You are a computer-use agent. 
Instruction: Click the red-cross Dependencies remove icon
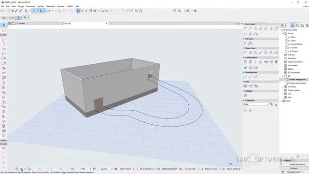click(x=255, y=76)
